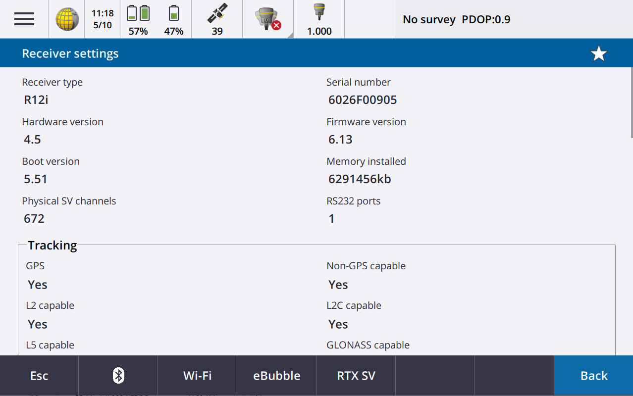Open the hamburger main menu
The width and height of the screenshot is (633, 396).
click(x=24, y=19)
